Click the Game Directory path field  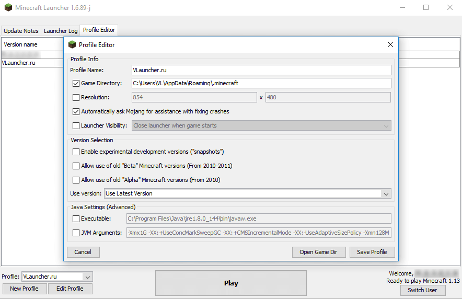[261, 83]
